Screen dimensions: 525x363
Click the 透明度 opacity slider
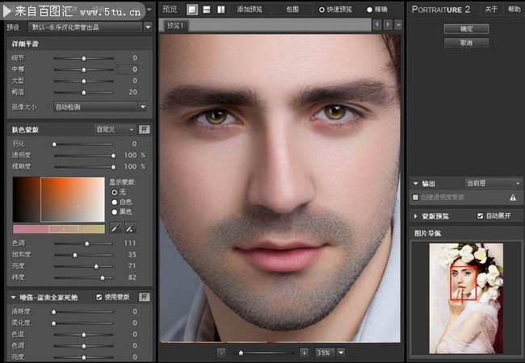click(84, 156)
